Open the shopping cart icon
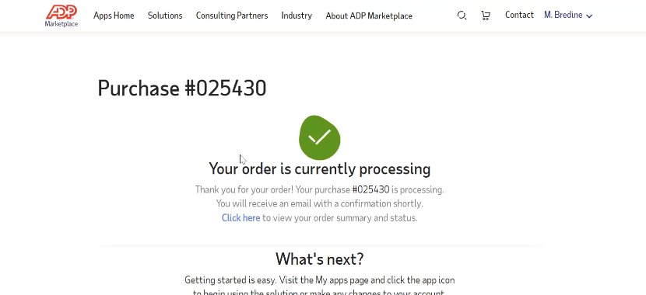646x295 pixels. (486, 16)
